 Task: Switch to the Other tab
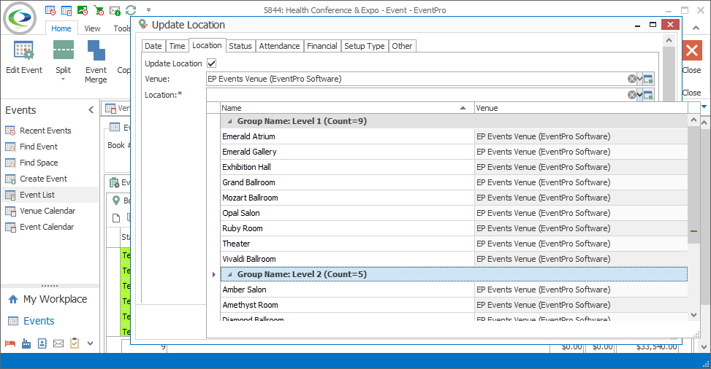[x=402, y=46]
